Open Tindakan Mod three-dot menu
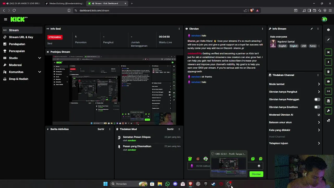 (x=179, y=129)
